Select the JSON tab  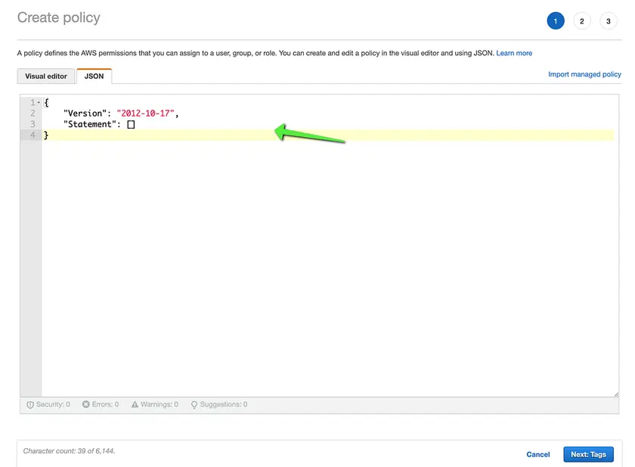click(x=94, y=76)
